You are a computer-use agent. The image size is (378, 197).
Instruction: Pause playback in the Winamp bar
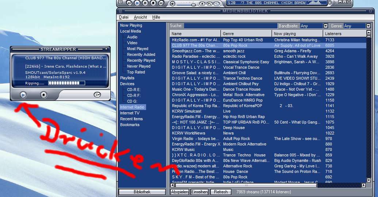pos(145,3)
